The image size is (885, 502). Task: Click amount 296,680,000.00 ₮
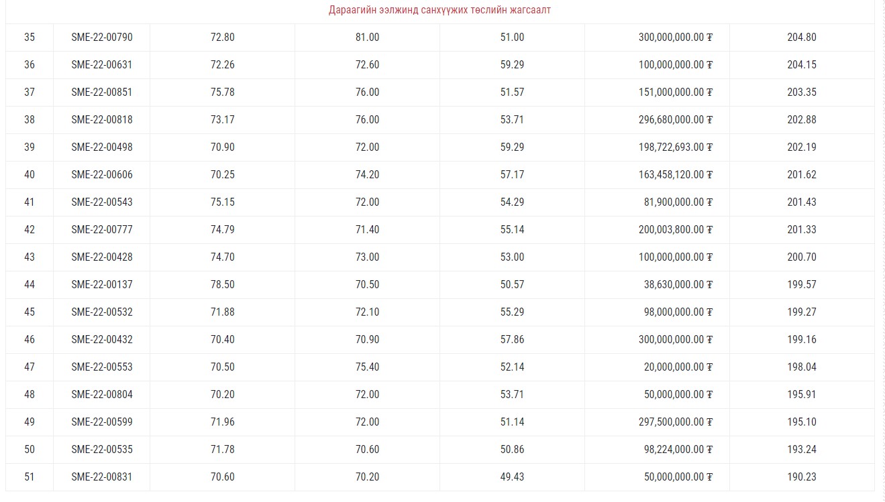point(675,120)
